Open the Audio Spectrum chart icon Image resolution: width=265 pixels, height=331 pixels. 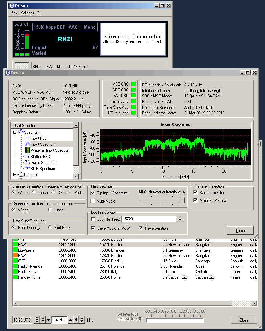coord(28,163)
